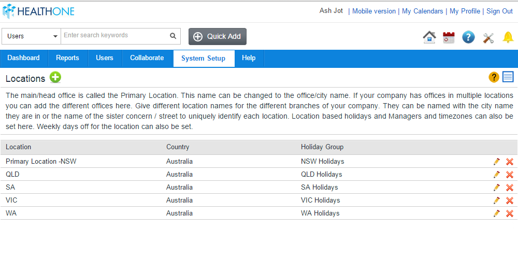Open the tools settings icon
This screenshot has height=257, width=518.
pos(488,38)
